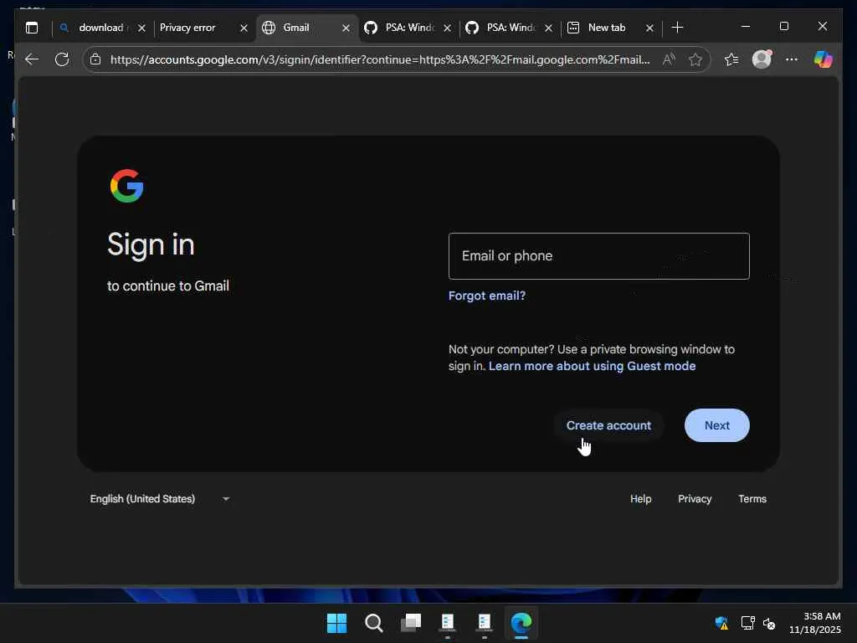Click the Microsoft Edge taskbar icon
This screenshot has height=643, width=857.
[x=521, y=623]
